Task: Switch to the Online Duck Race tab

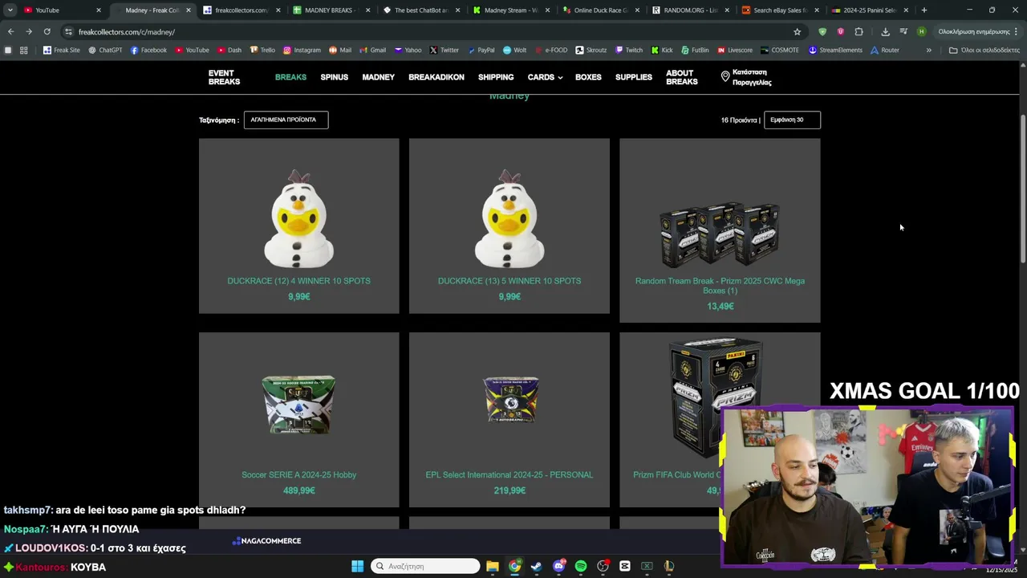Action: pyautogui.click(x=599, y=10)
